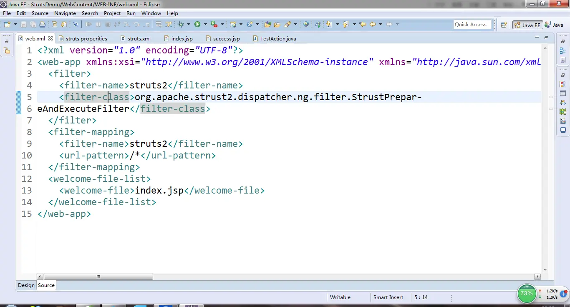Click the vertical scrollbar down arrow
Viewport: 570px width, 307px height.
545,270
